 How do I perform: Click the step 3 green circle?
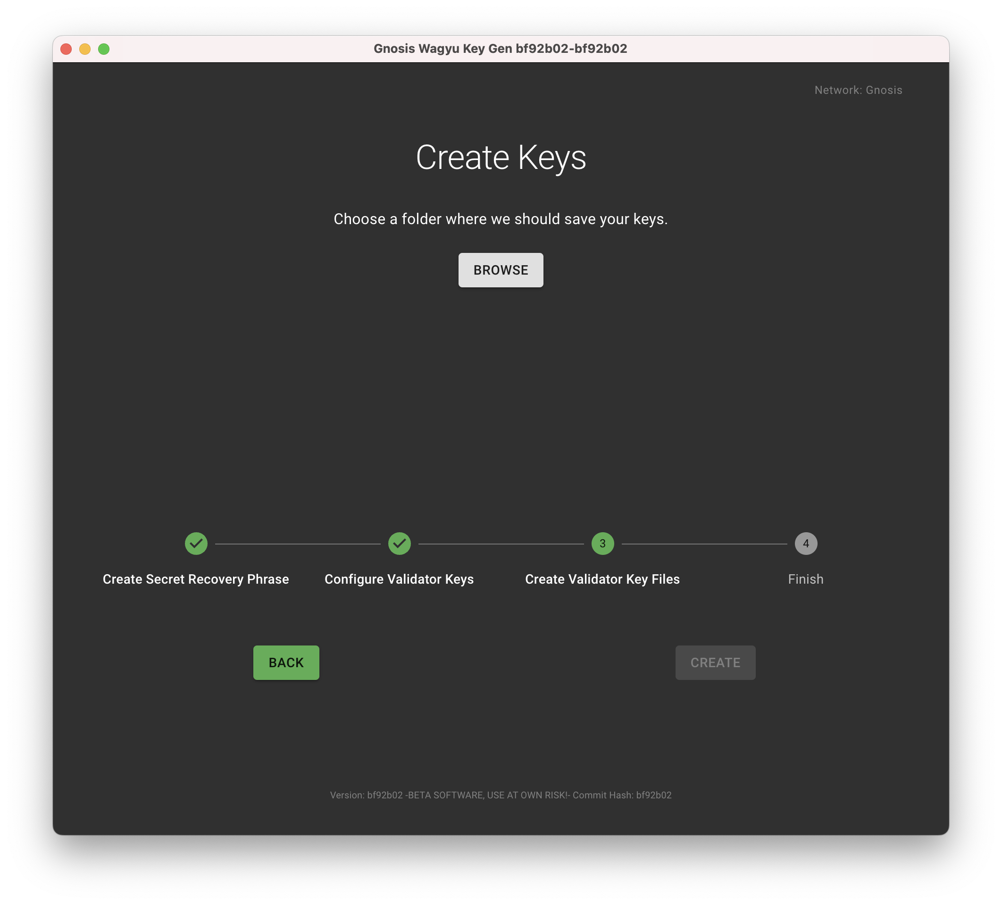click(602, 544)
